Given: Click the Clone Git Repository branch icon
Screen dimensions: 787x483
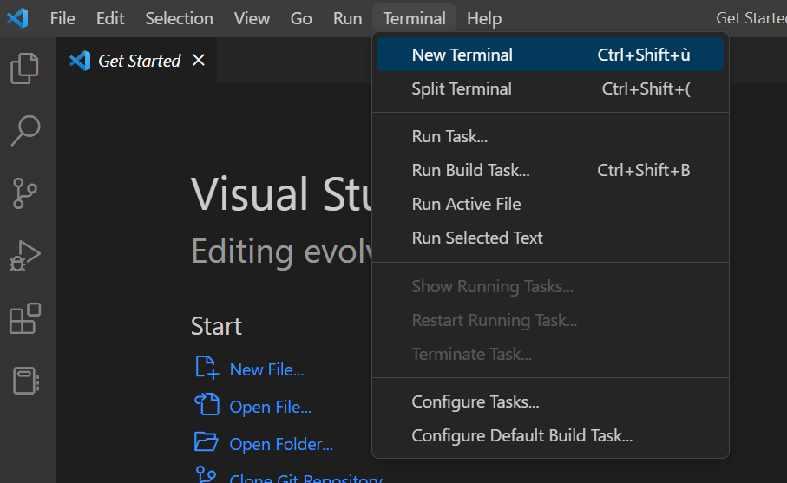Looking at the screenshot, I should tap(206, 474).
